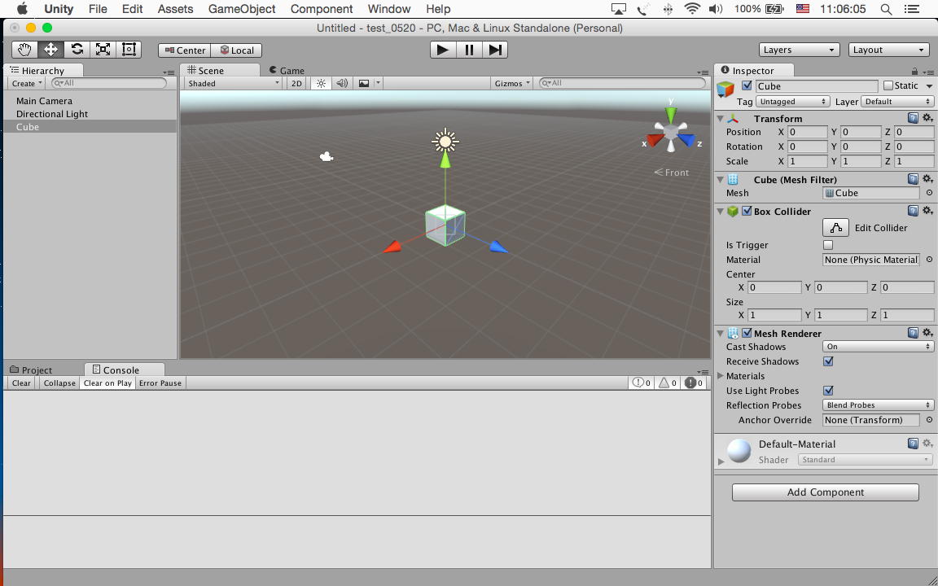Viewport: 938px width, 586px height.
Task: Click the Position X input field
Action: click(807, 132)
